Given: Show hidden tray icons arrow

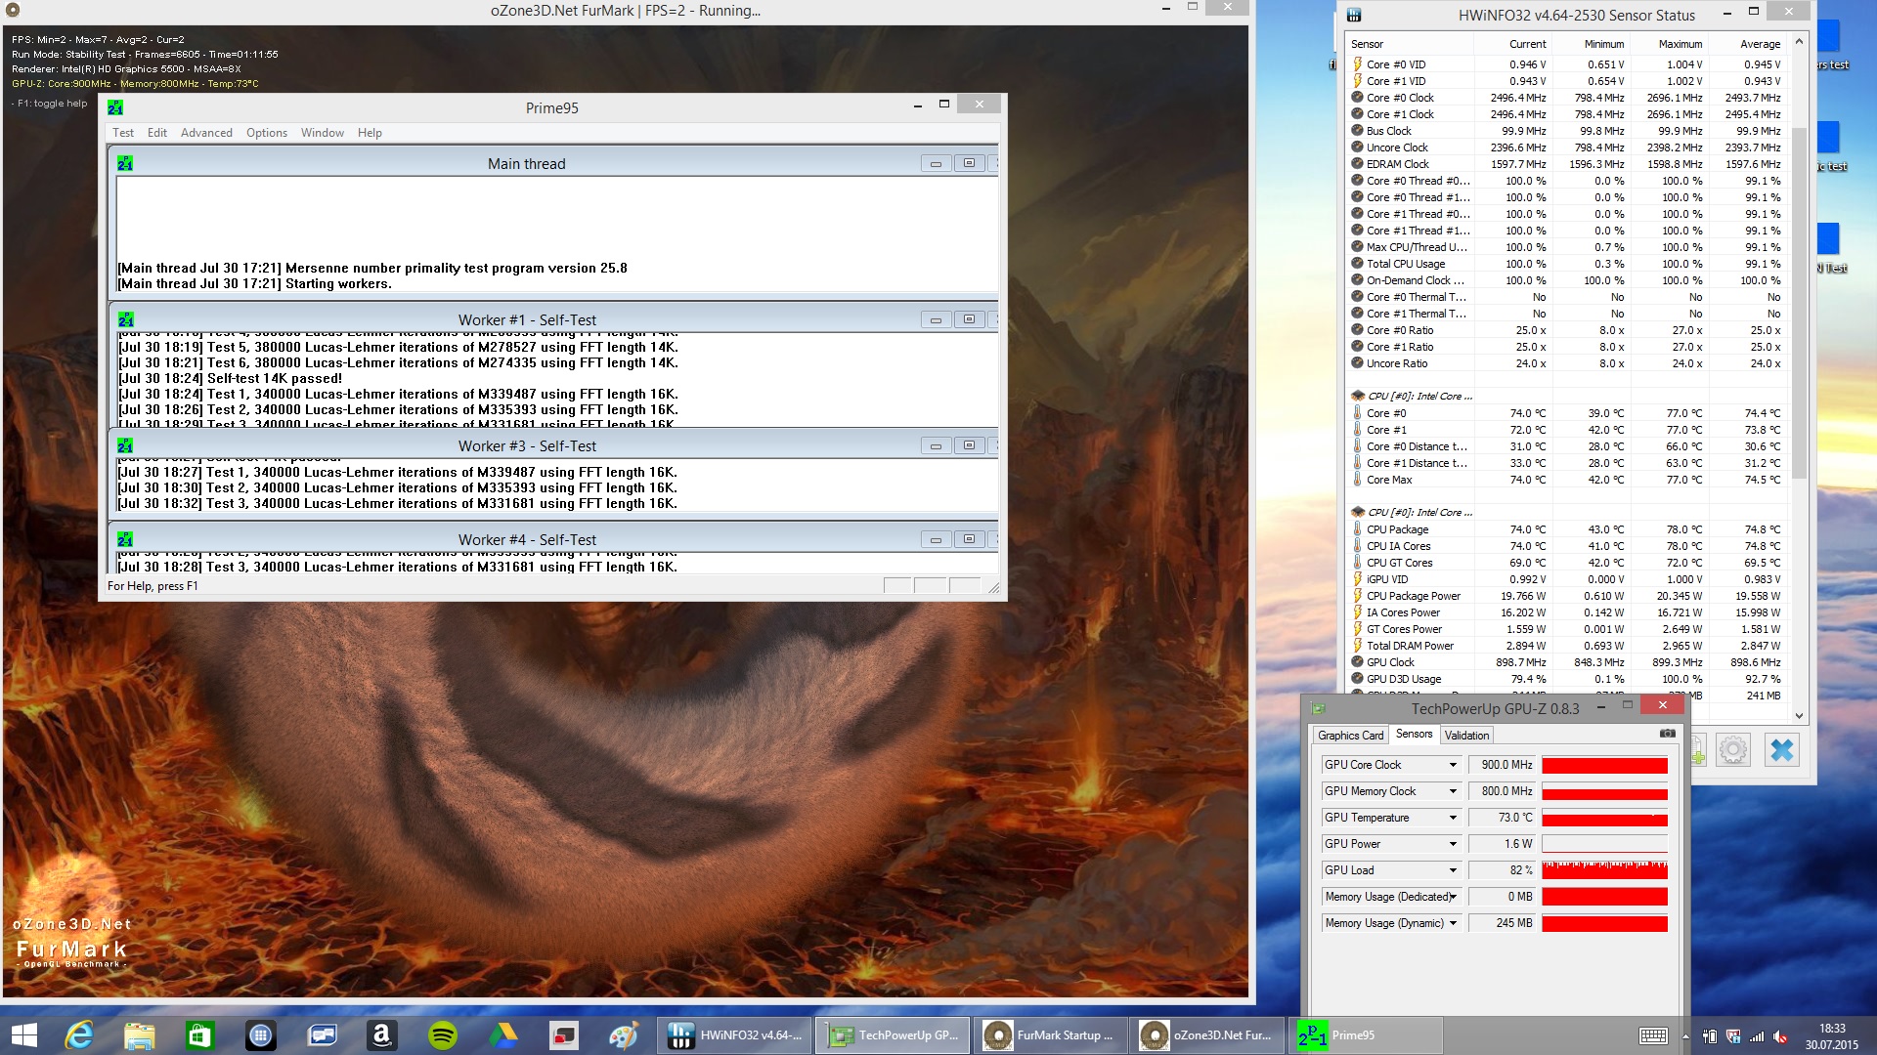Looking at the screenshot, I should point(1685,1036).
